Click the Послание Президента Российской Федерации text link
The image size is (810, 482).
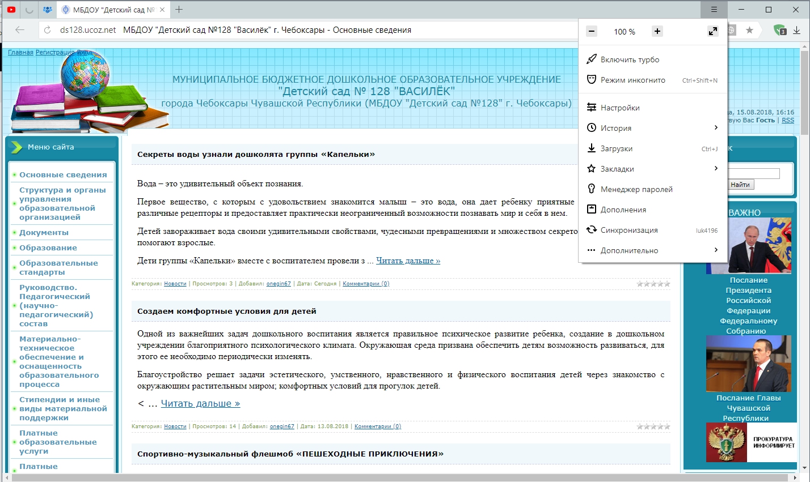[748, 306]
